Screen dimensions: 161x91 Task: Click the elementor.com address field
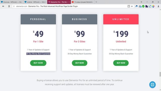point(71,6)
